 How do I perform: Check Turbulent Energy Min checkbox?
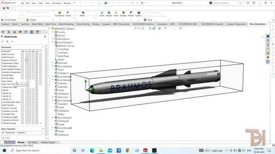click(x=22, y=123)
